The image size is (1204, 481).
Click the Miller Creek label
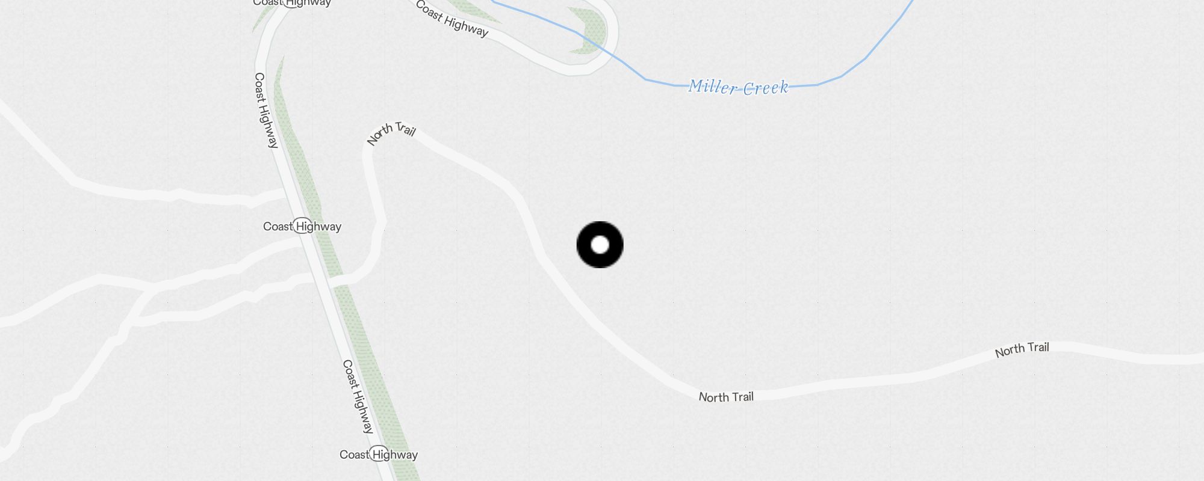coord(739,87)
